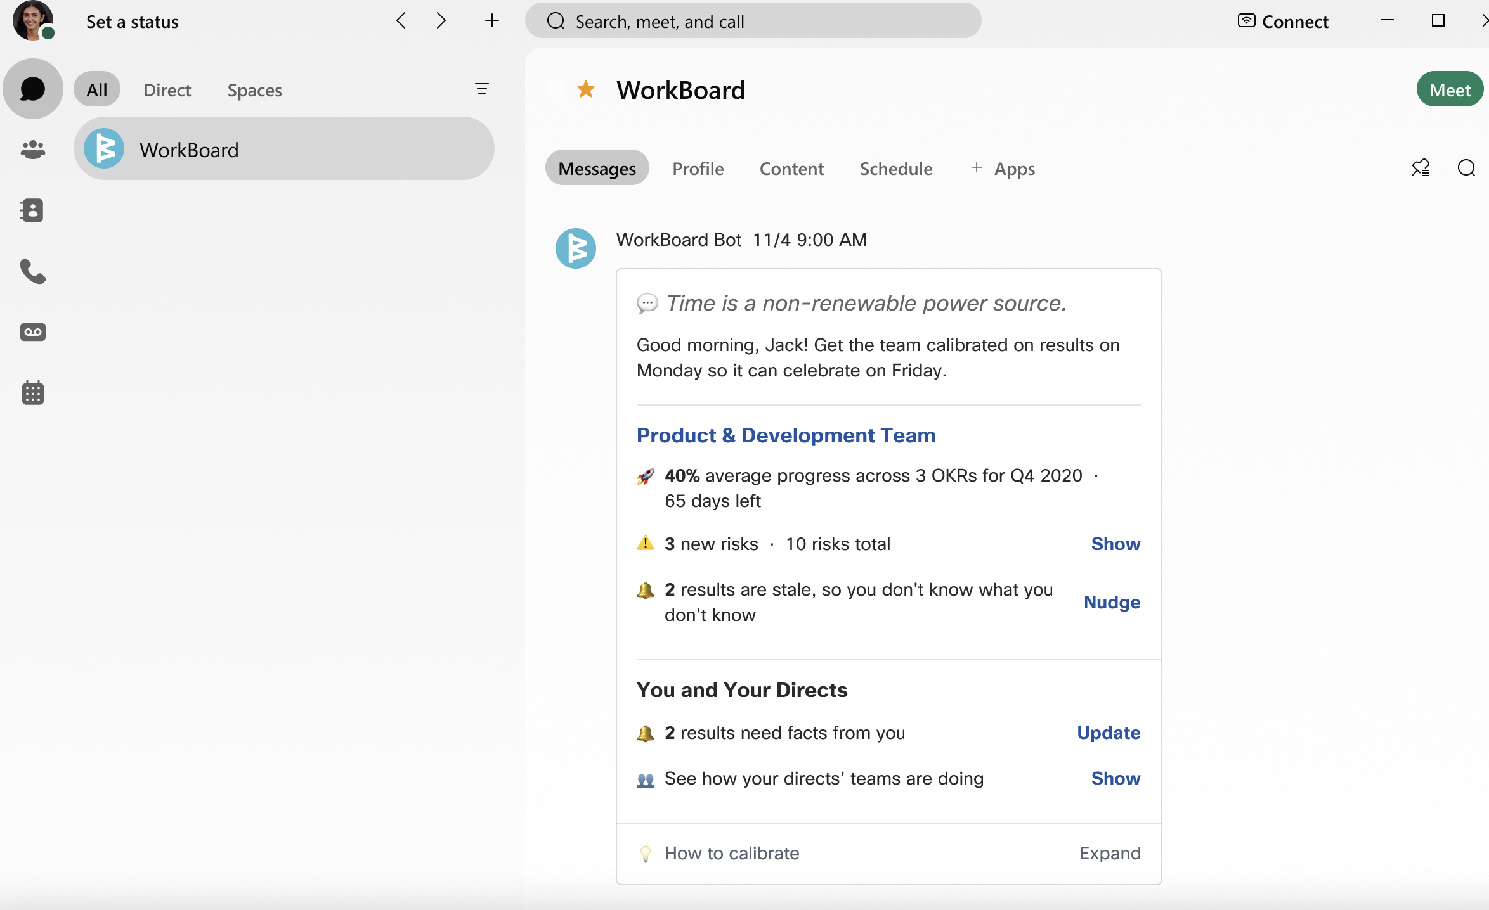Open the Messaging sidebar icon
The height and width of the screenshot is (910, 1489).
pos(33,89)
